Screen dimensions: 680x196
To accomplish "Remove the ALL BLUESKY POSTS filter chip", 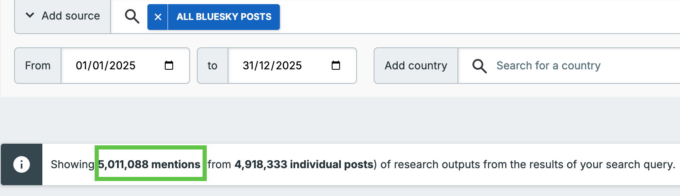I will tap(158, 17).
